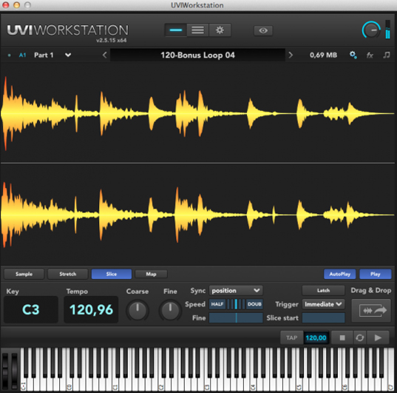Image resolution: width=397 pixels, height=393 pixels.
Task: Toggle the AutoPlay button
Action: (x=340, y=274)
